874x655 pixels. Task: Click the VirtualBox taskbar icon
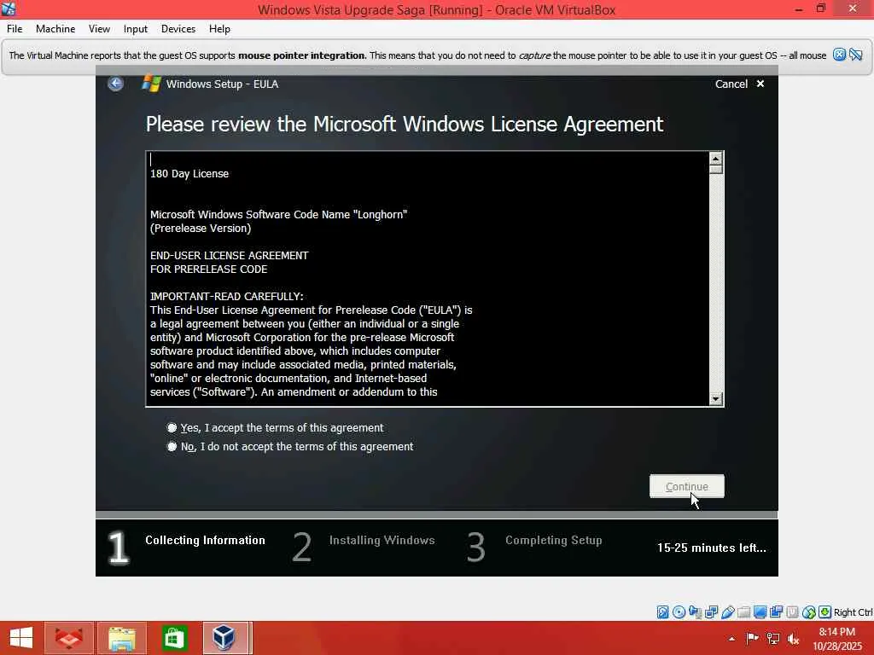(x=224, y=638)
